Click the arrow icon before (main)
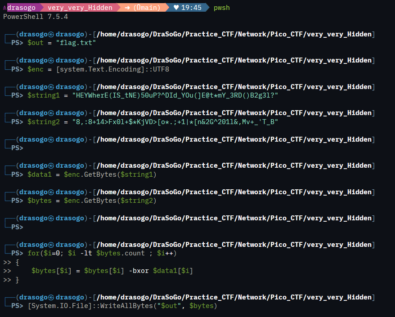 127,8
